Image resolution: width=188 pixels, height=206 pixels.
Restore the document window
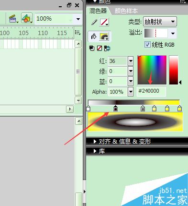[x=69, y=5]
